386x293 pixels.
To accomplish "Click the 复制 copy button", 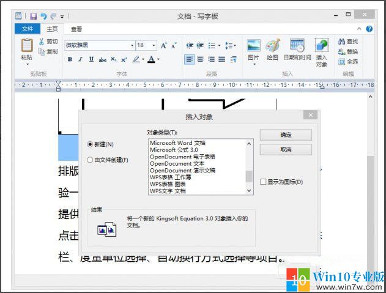I will tap(48, 51).
